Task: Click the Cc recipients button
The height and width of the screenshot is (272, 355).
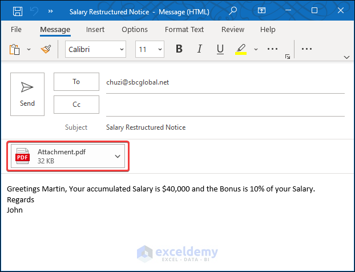Action: click(76, 105)
